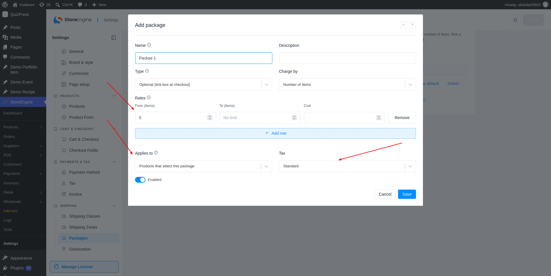Open the Plugins menu item
The height and width of the screenshot is (276, 551).
[17, 268]
